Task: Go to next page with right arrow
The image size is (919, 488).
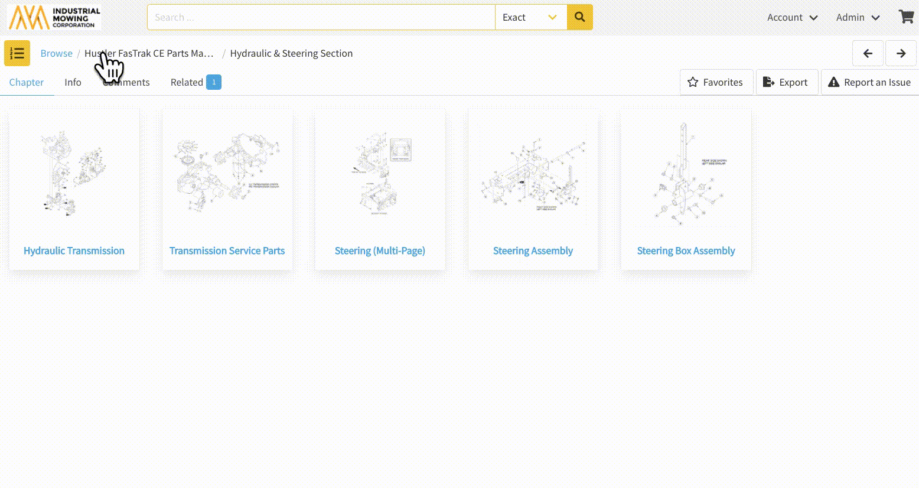Action: [x=901, y=53]
